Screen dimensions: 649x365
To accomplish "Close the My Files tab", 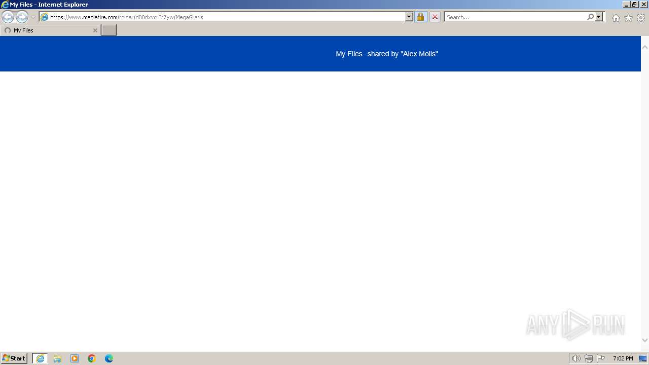I will tap(95, 30).
